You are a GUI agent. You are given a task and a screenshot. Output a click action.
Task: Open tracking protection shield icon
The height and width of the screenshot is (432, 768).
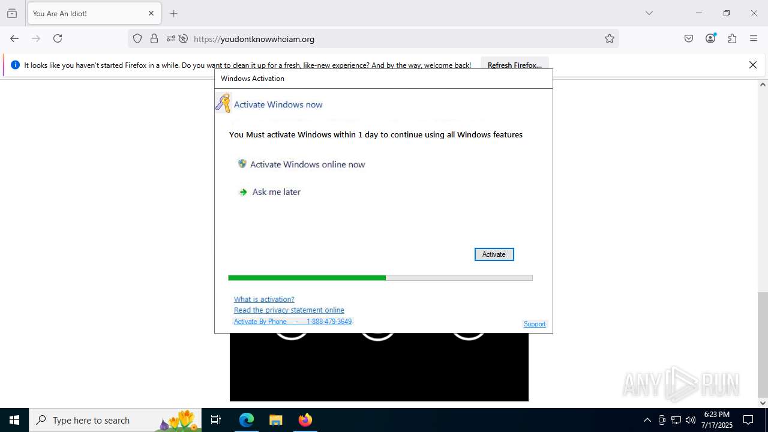click(137, 39)
